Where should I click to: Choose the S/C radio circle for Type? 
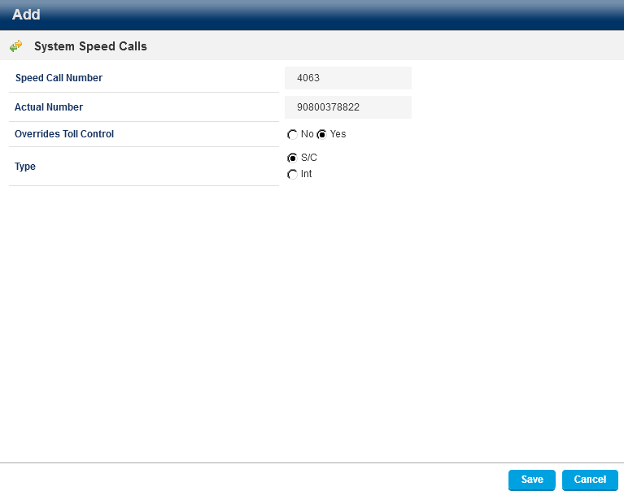(x=292, y=158)
